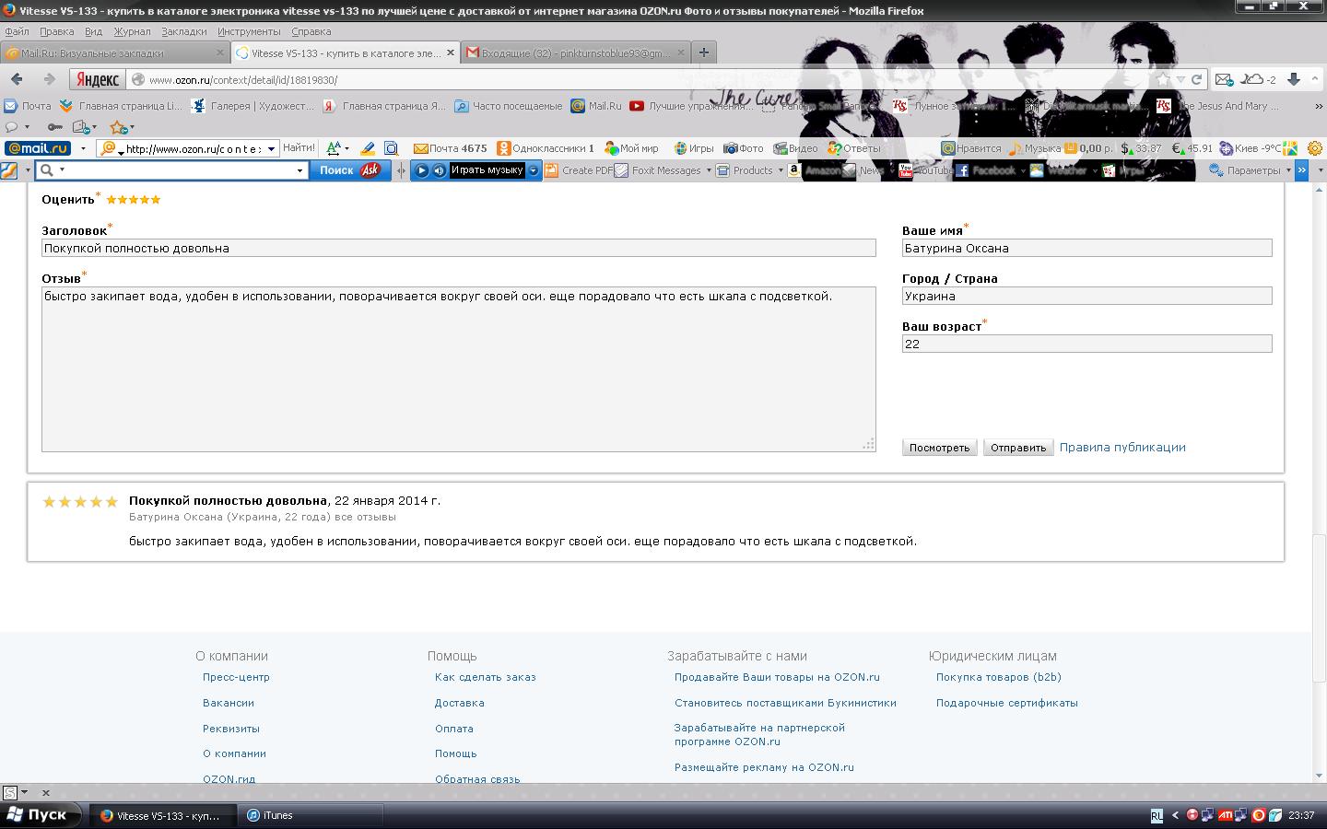The image size is (1327, 829).
Task: Open Mail.ru toolbar settings gear icon
Action: pyautogui.click(x=1315, y=148)
